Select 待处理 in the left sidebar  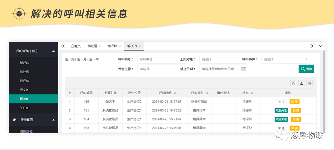coord(27,72)
